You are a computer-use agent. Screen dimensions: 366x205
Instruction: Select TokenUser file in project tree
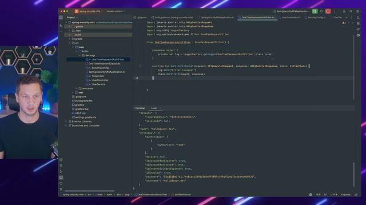[x=98, y=76]
